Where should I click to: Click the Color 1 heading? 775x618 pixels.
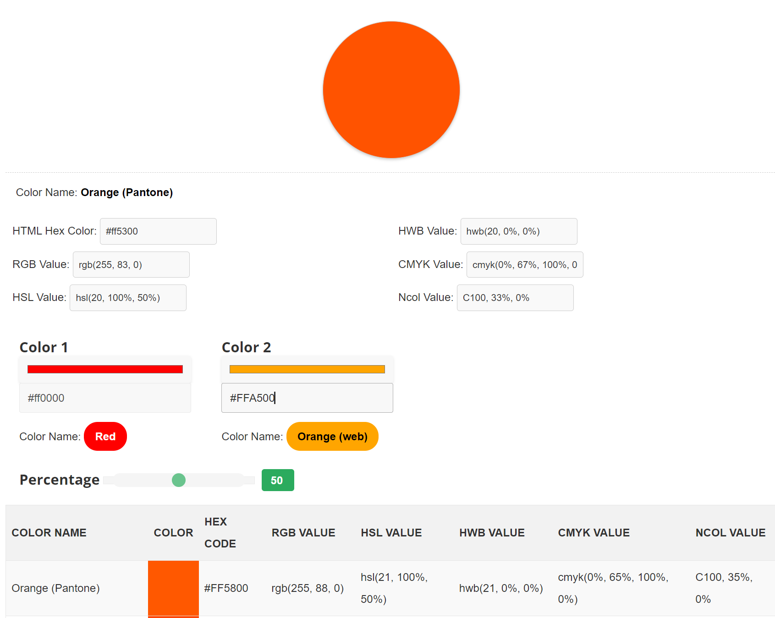point(44,347)
